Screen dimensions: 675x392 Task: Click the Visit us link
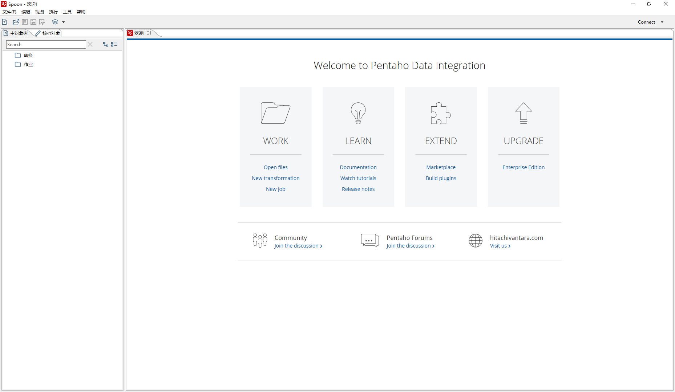click(x=500, y=246)
